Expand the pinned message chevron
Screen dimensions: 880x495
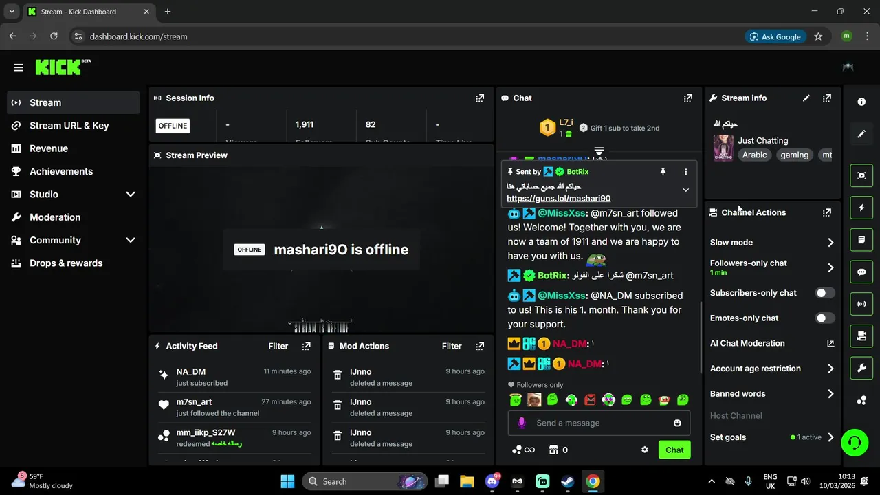(x=685, y=190)
